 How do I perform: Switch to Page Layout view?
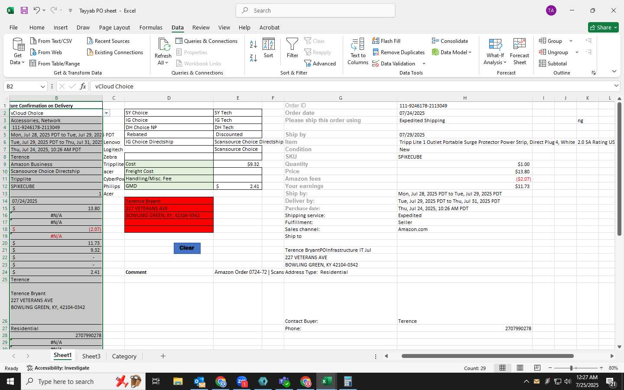pyautogui.click(x=520, y=367)
